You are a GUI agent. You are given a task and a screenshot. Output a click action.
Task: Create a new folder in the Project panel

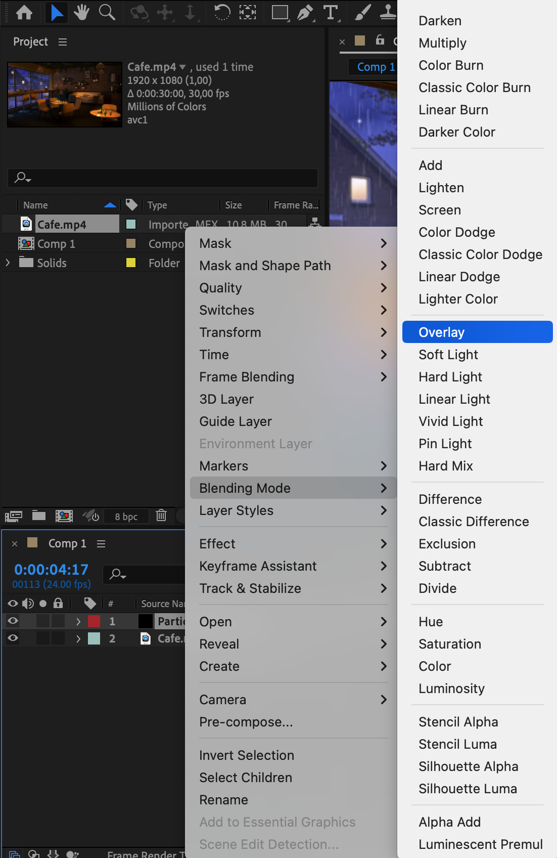(39, 516)
